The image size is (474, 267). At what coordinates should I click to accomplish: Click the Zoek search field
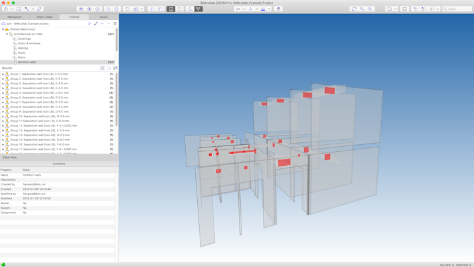pos(457,9)
